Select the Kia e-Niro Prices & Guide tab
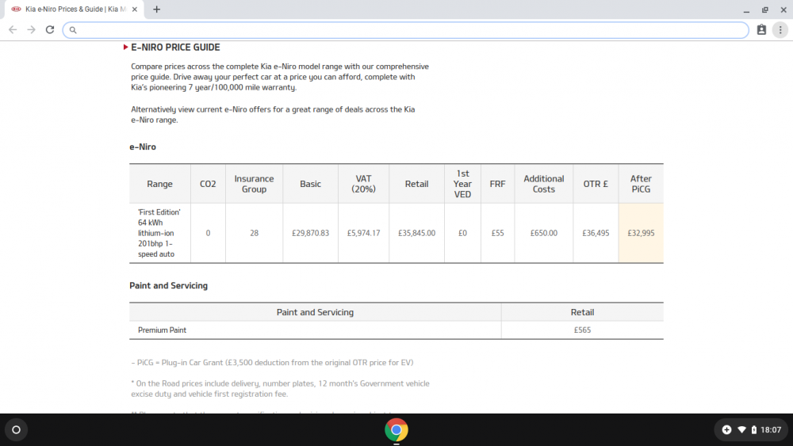793x446 pixels. (x=75, y=9)
